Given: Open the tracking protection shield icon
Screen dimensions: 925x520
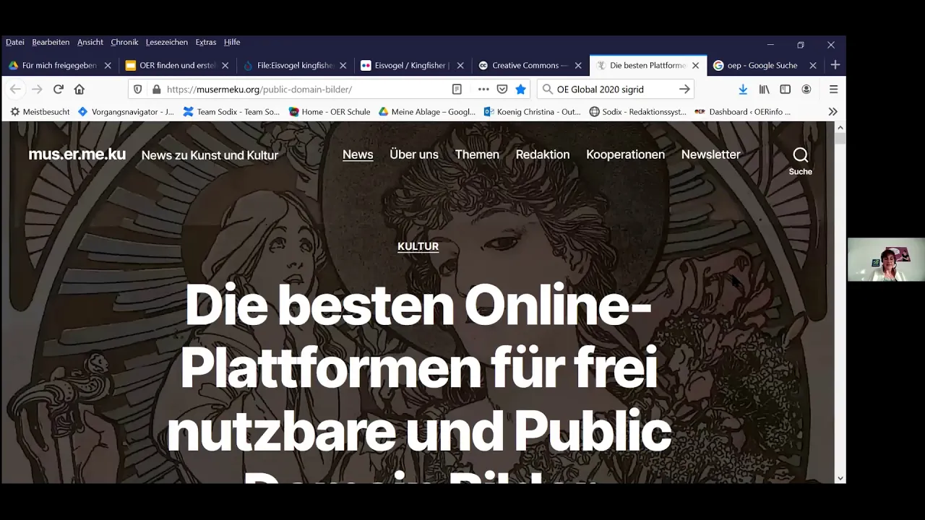Looking at the screenshot, I should pyautogui.click(x=138, y=89).
